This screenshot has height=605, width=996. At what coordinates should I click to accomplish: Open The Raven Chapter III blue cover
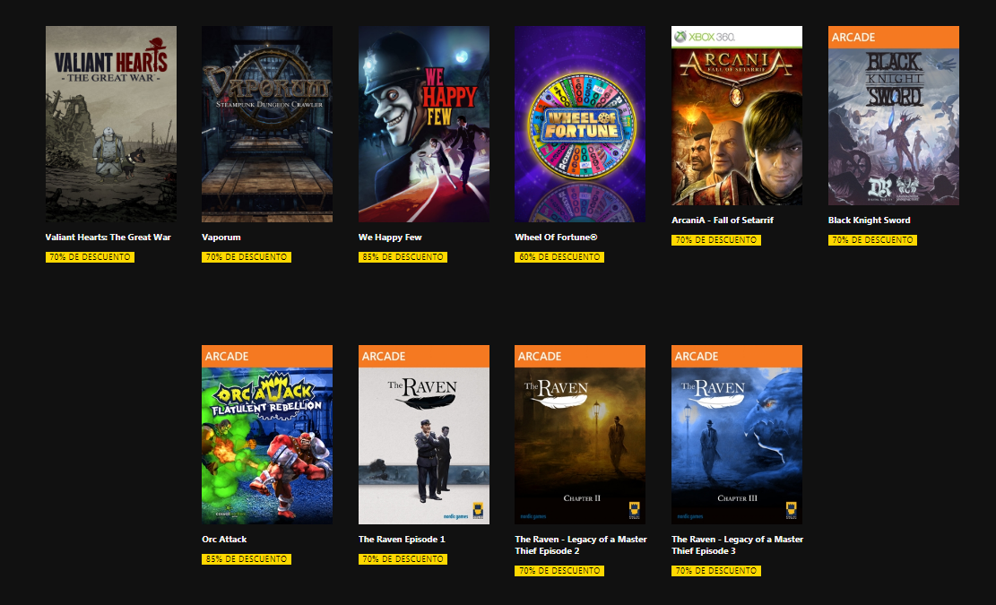pyautogui.click(x=737, y=435)
